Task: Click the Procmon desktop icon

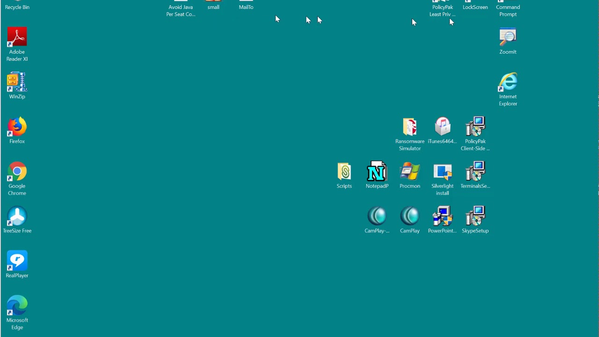Action: click(x=409, y=172)
